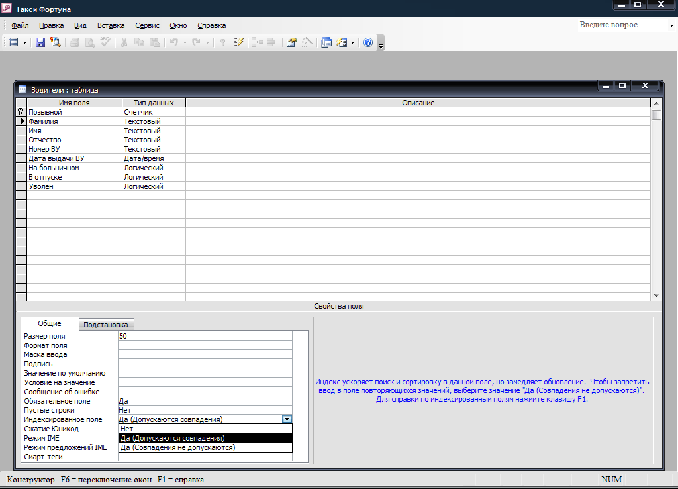Click the Тип данных column header
This screenshot has width=678, height=489.
point(154,103)
